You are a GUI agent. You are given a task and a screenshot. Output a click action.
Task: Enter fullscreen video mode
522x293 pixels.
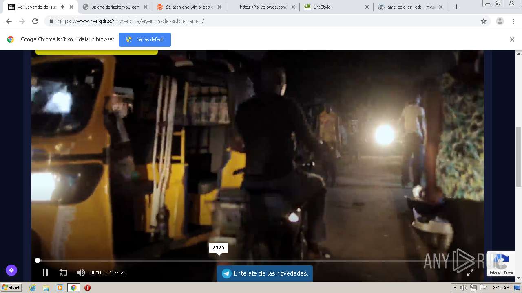point(470,273)
